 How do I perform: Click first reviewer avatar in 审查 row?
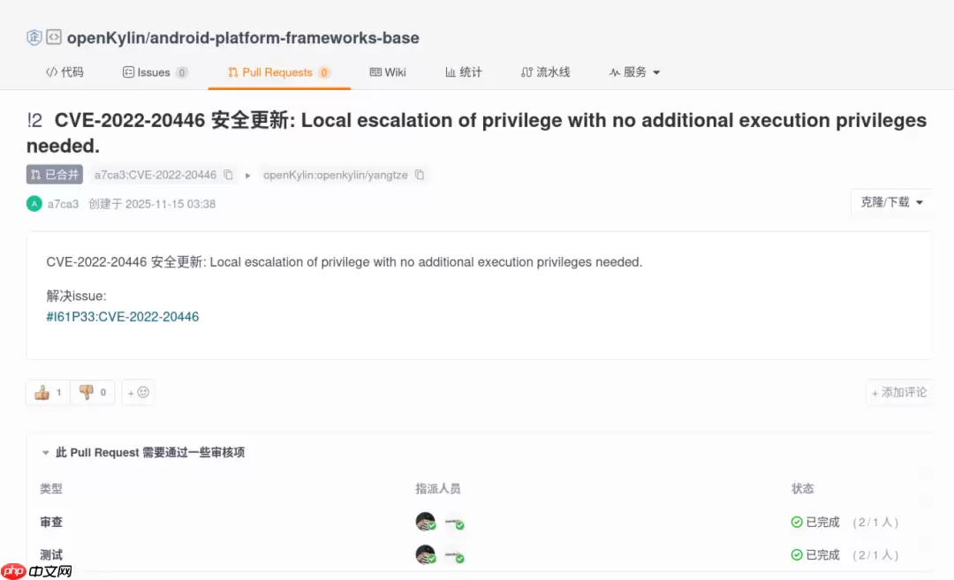425,522
